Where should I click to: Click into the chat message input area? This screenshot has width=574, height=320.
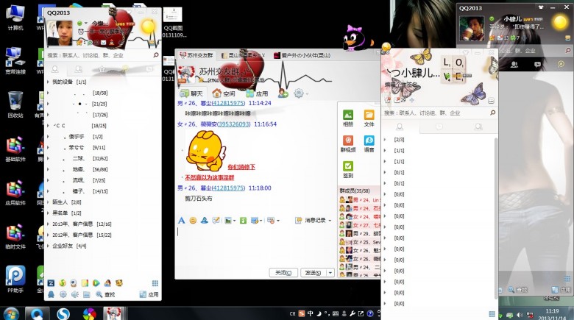(x=255, y=246)
